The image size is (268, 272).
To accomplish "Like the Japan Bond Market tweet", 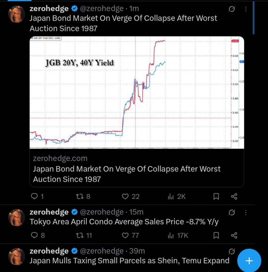I will click(125, 196).
